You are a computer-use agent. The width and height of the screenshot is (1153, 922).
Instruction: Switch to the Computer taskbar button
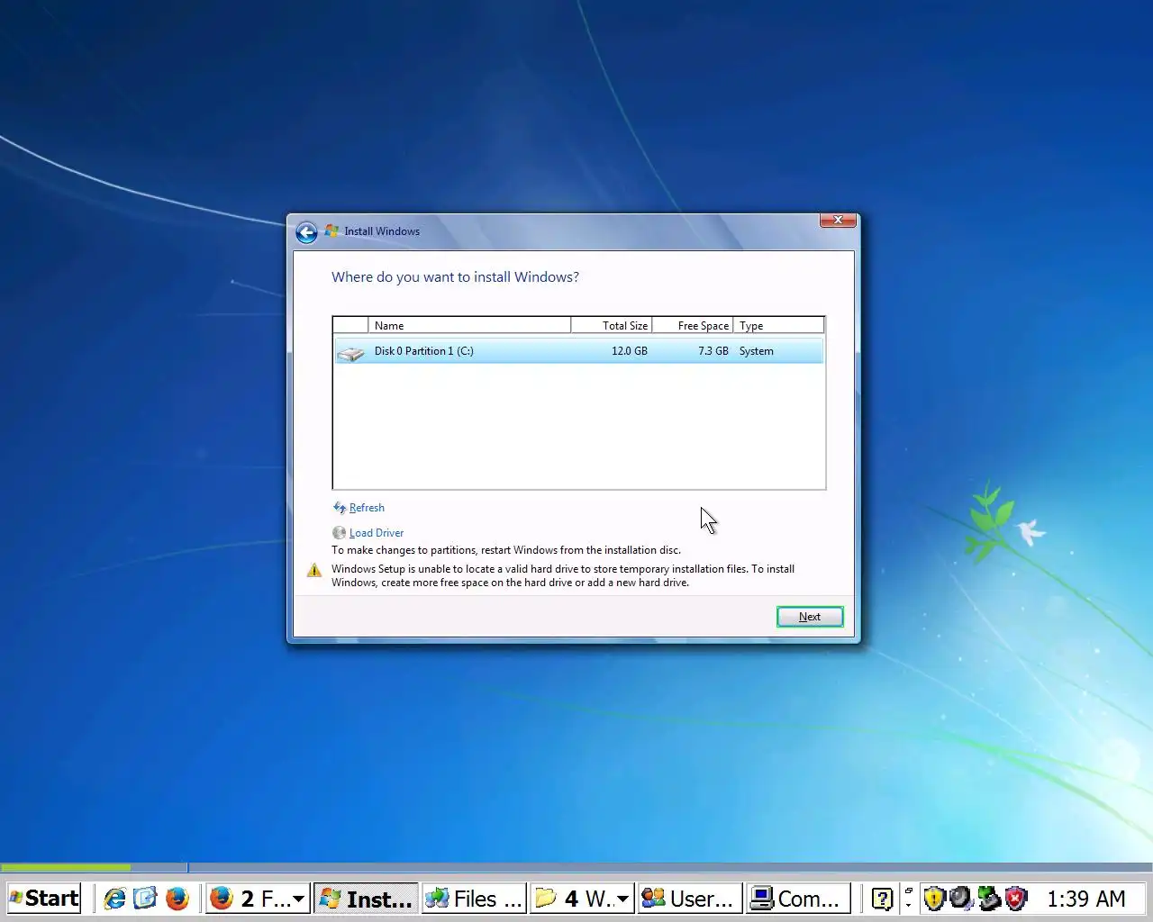pyautogui.click(x=799, y=898)
